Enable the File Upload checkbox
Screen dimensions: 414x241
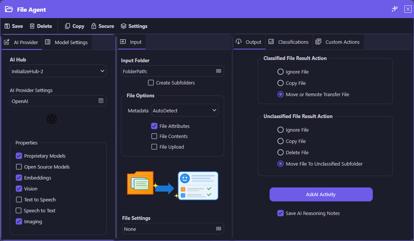click(x=154, y=147)
